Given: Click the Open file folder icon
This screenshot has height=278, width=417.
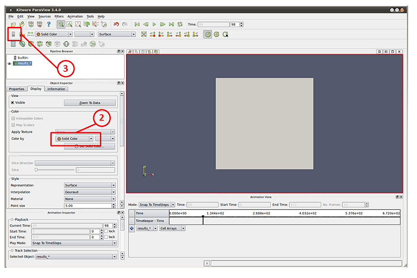Looking at the screenshot, I should click(13, 25).
